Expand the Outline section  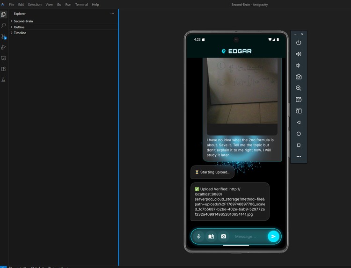[x=63, y=27]
